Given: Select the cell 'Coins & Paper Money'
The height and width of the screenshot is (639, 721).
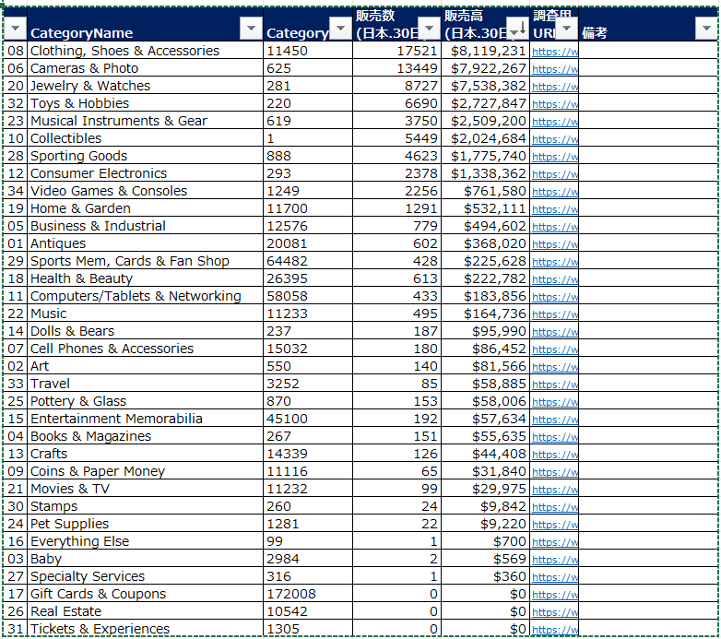Looking at the screenshot, I should 145,471.
